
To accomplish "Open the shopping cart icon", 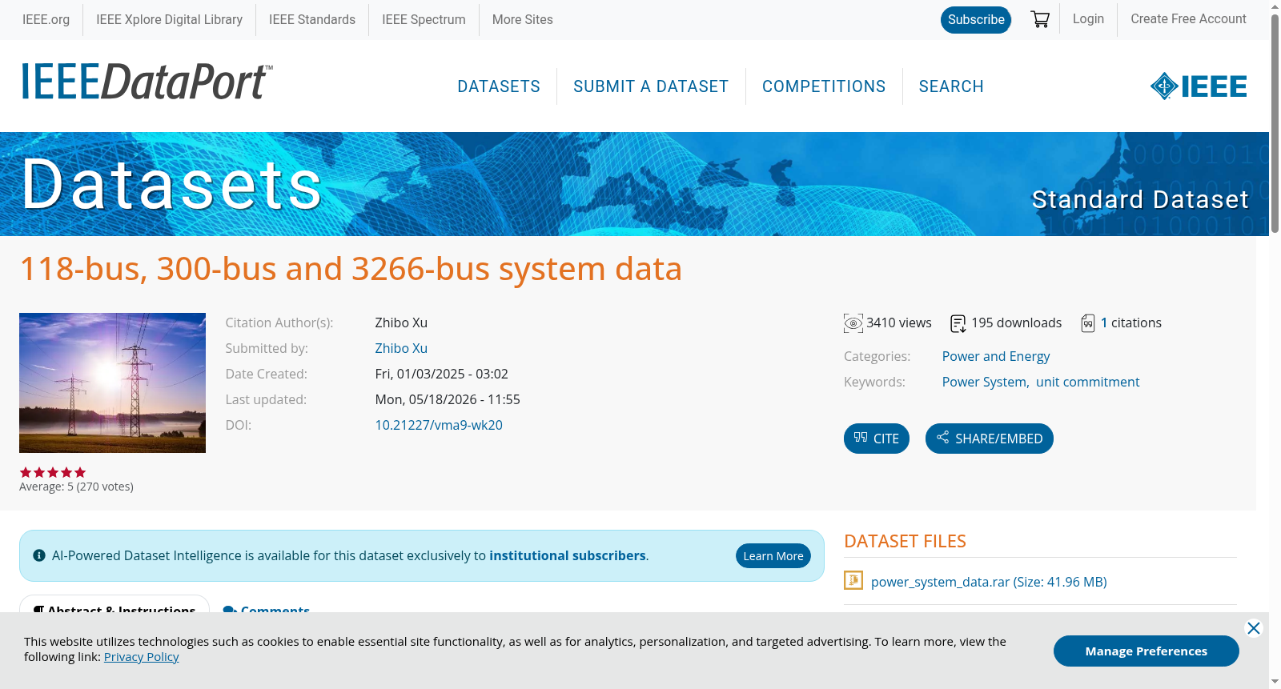I will click(1040, 19).
